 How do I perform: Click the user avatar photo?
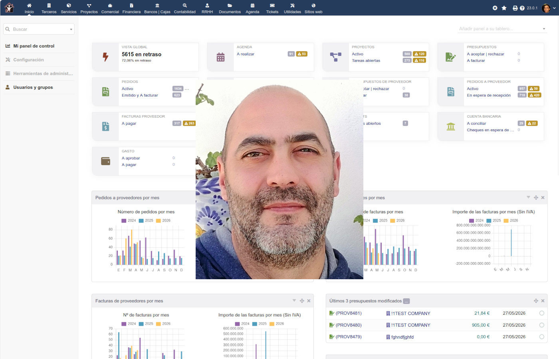[x=546, y=8]
